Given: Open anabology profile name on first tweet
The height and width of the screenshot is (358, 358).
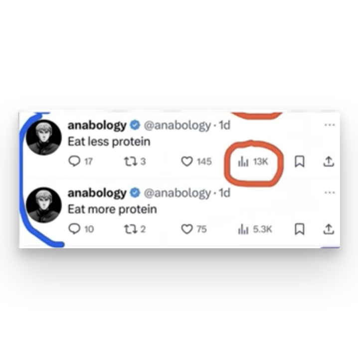Looking at the screenshot, I should click(x=97, y=125).
